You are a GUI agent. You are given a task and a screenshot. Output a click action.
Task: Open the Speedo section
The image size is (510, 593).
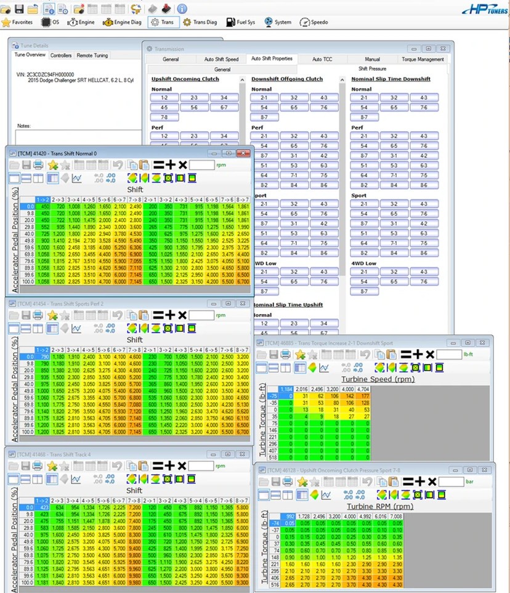point(314,22)
